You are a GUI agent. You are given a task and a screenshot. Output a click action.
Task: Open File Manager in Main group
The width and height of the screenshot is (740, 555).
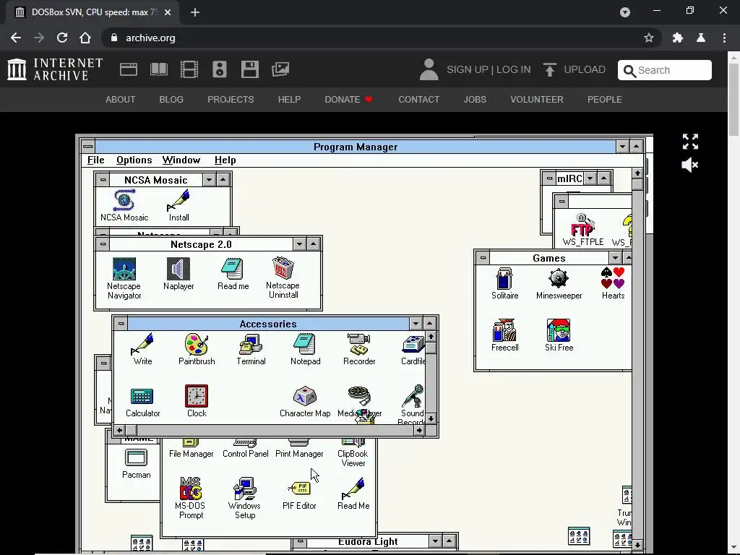coord(191,449)
